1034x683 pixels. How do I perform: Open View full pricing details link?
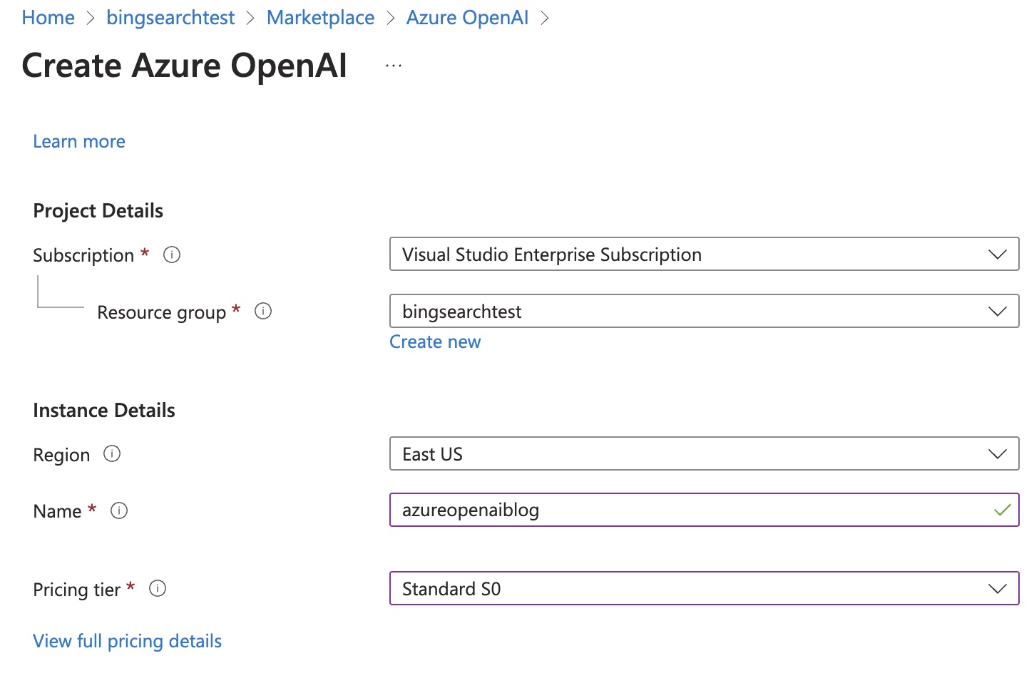pos(127,641)
